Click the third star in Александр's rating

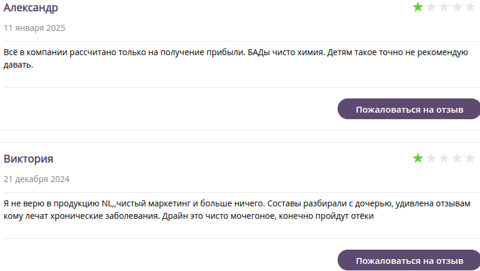pyautogui.click(x=444, y=7)
